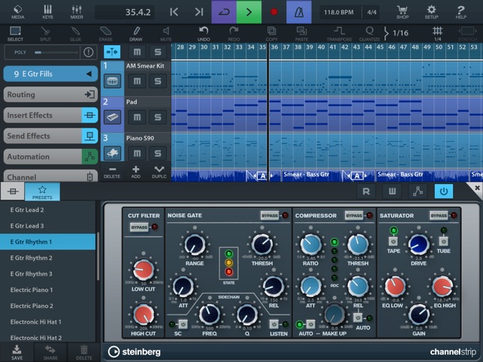Mute the AM Smear Kit track
Viewport: 483px width, 362px height.
point(137,82)
